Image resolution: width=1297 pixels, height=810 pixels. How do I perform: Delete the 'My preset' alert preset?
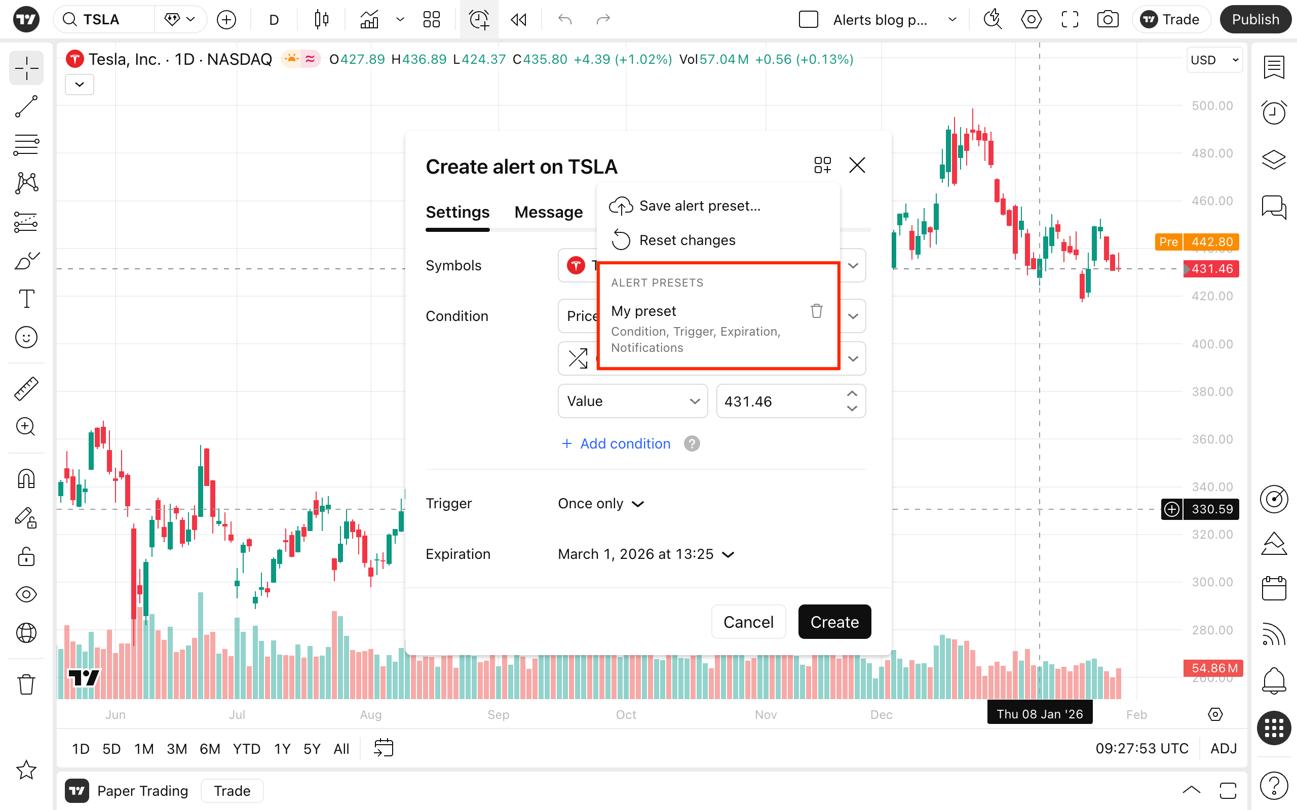816,311
